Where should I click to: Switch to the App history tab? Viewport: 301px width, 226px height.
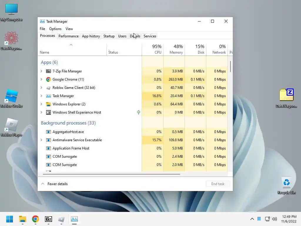point(91,36)
